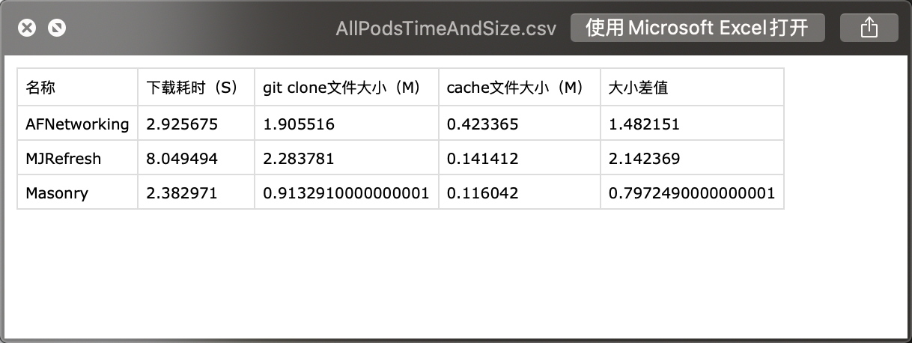Click the cell with value 2.925675
This screenshot has width=912, height=343.
click(196, 124)
